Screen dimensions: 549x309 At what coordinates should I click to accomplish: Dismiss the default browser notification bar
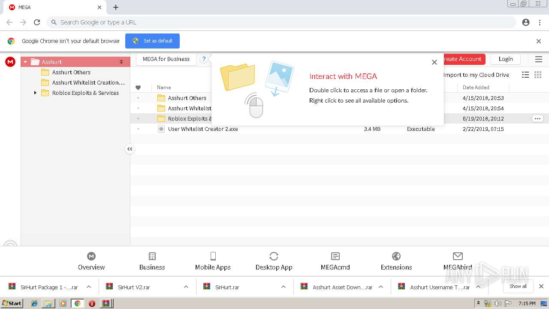pyautogui.click(x=539, y=41)
